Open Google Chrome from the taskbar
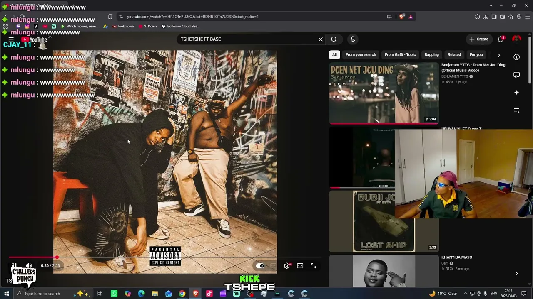Viewport: 533px width, 299px height. tap(182, 294)
